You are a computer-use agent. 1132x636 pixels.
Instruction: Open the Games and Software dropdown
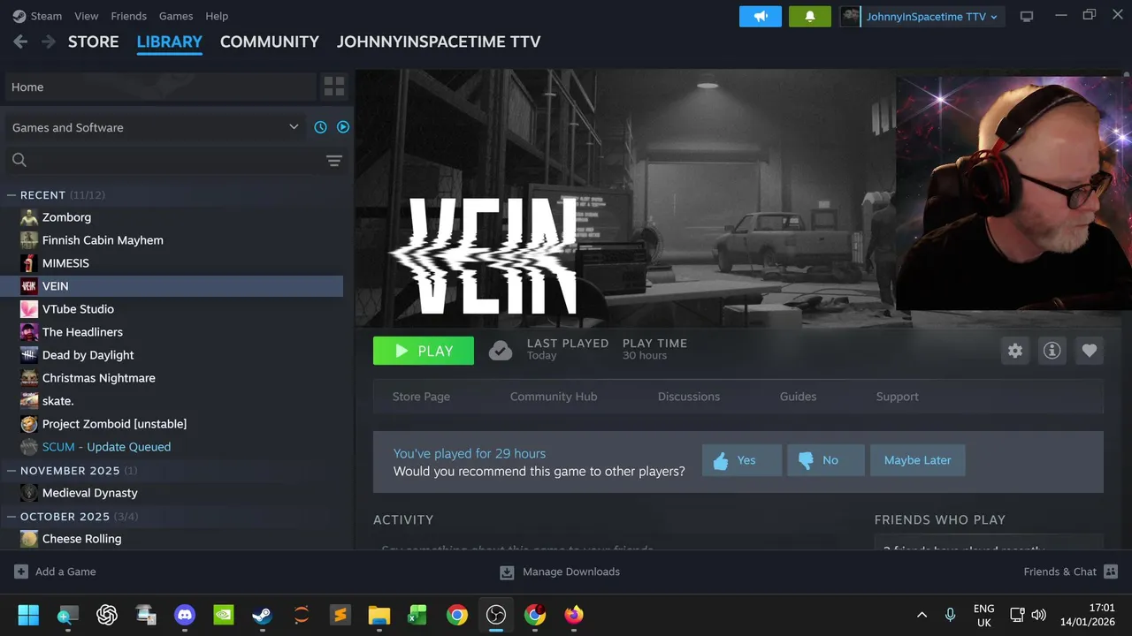(156, 127)
